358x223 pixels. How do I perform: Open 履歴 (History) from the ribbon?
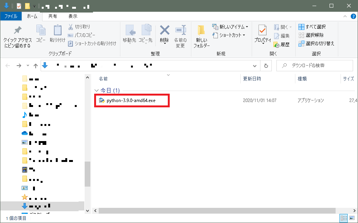[x=282, y=44]
